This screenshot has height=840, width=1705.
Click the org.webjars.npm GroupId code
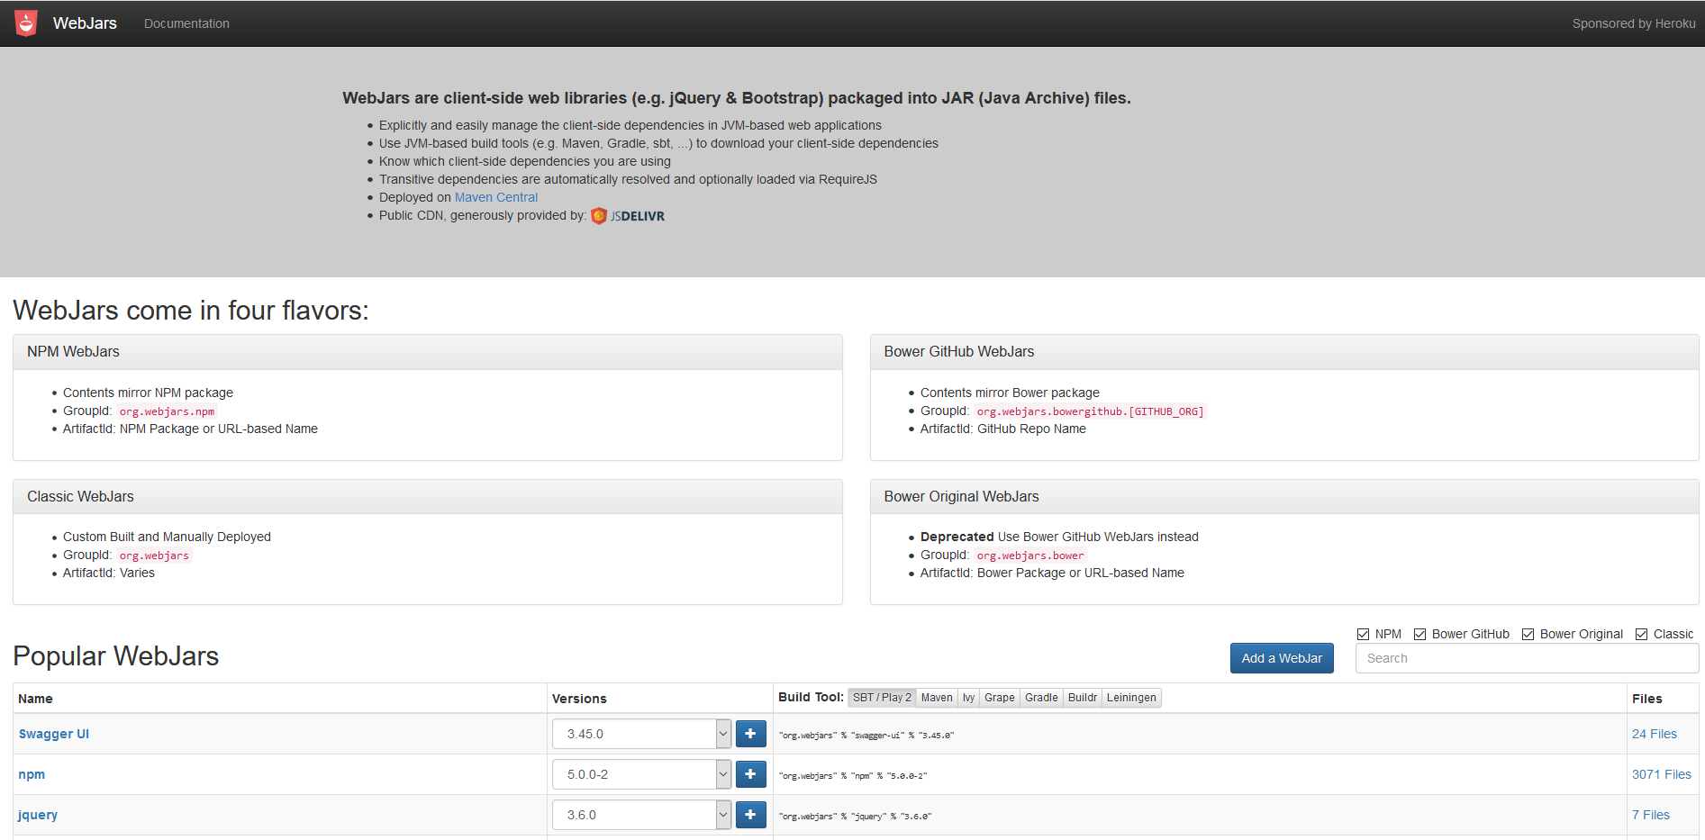pyautogui.click(x=167, y=411)
